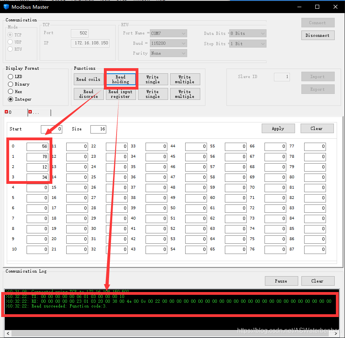
Task: Click register 44 value field
Action: pos(196,147)
